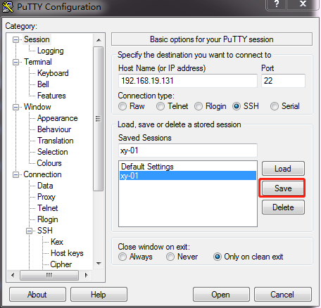321x308 pixels.
Task: Click the Host Name input field
Action: (188, 81)
